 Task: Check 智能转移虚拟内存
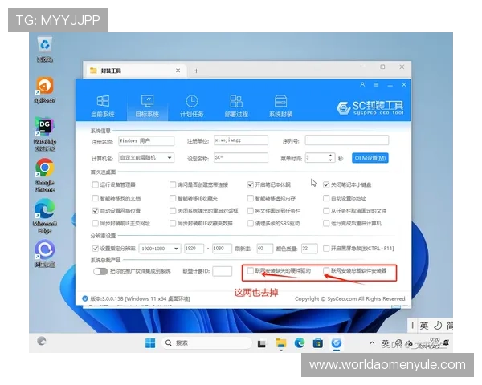tap(250, 198)
